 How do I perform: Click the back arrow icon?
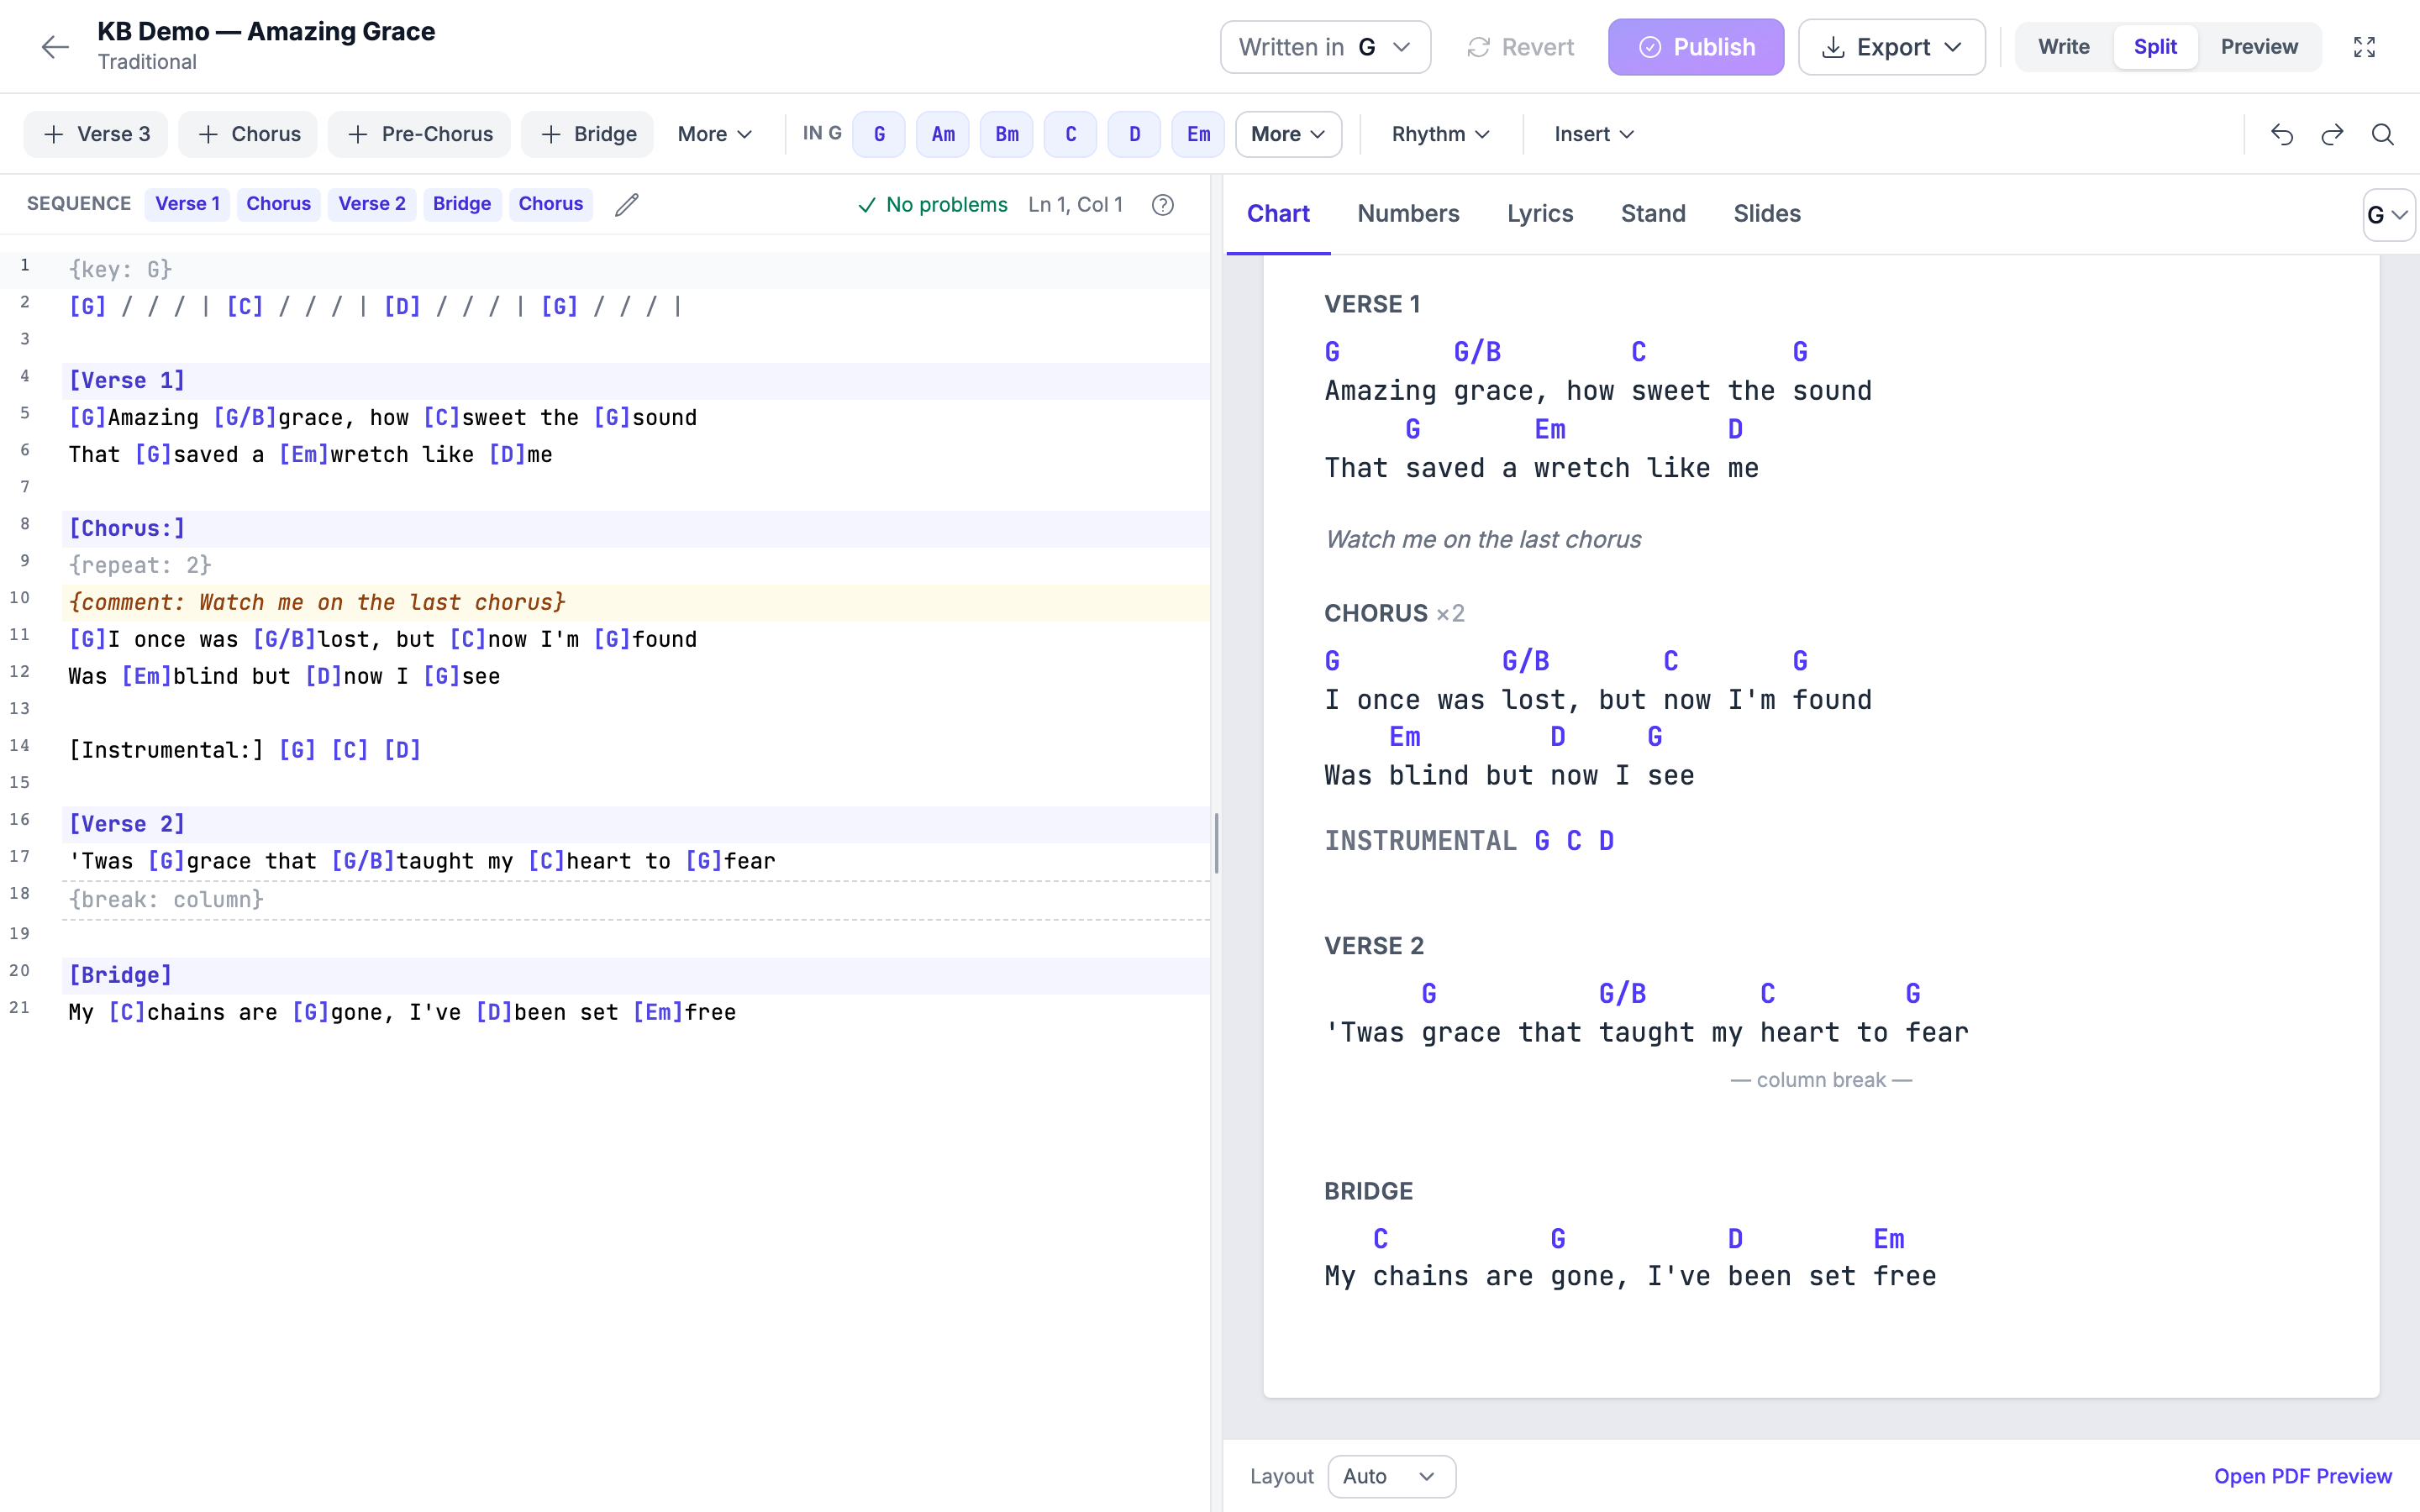pos(55,47)
